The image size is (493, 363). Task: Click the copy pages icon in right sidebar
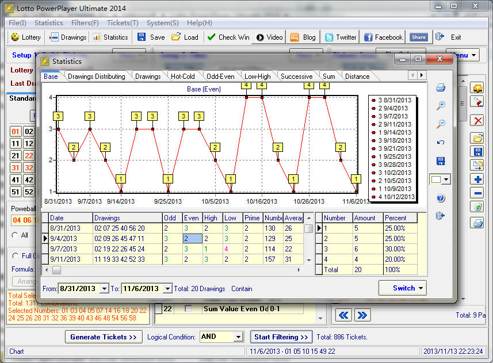(478, 165)
